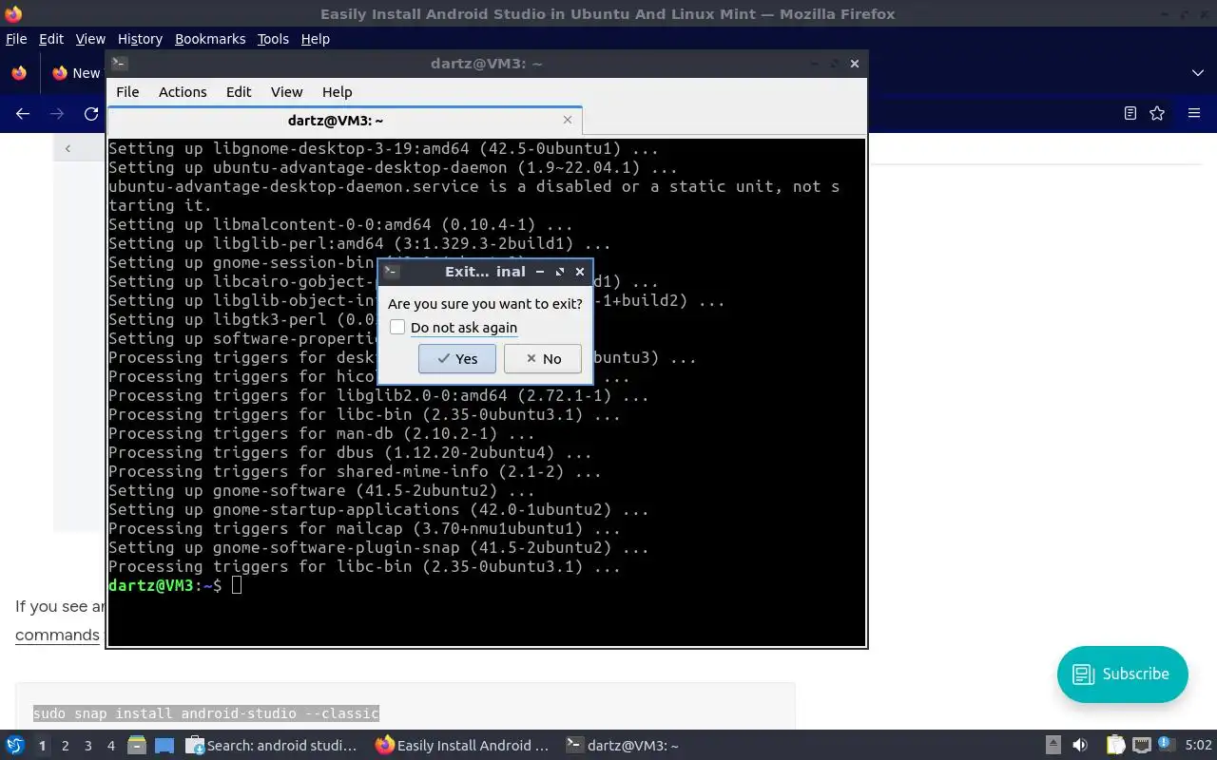Tick the Do not ask again checkbox
The width and height of the screenshot is (1217, 760).
click(397, 327)
